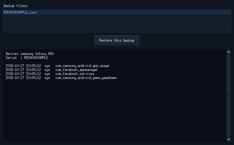Click the scrollbar up arrow
234x145 pixels.
pos(228,52)
